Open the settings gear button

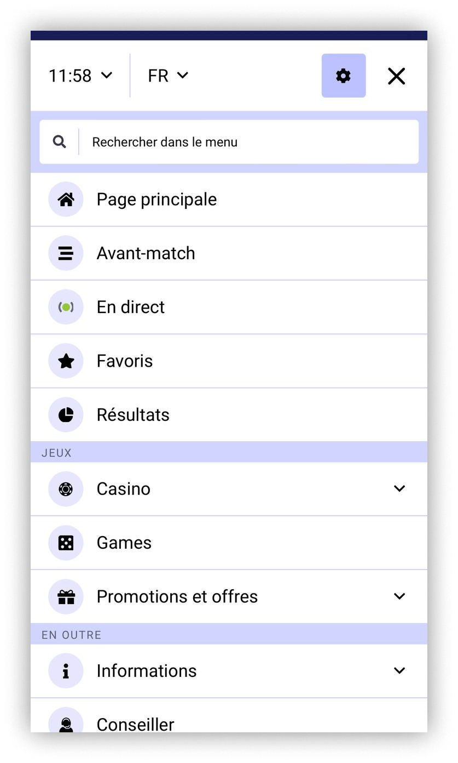343,76
